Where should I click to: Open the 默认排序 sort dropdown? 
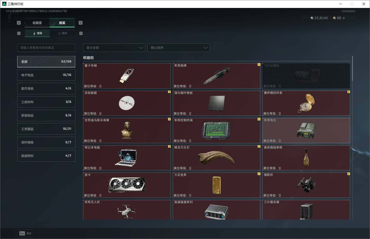[x=179, y=48]
